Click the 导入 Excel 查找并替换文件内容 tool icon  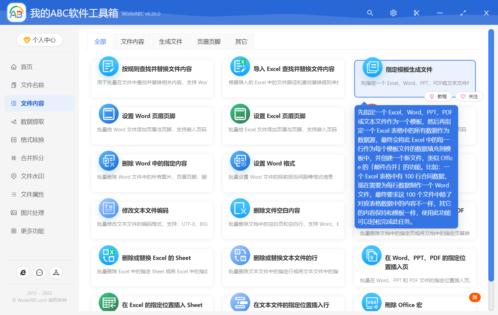240,66
